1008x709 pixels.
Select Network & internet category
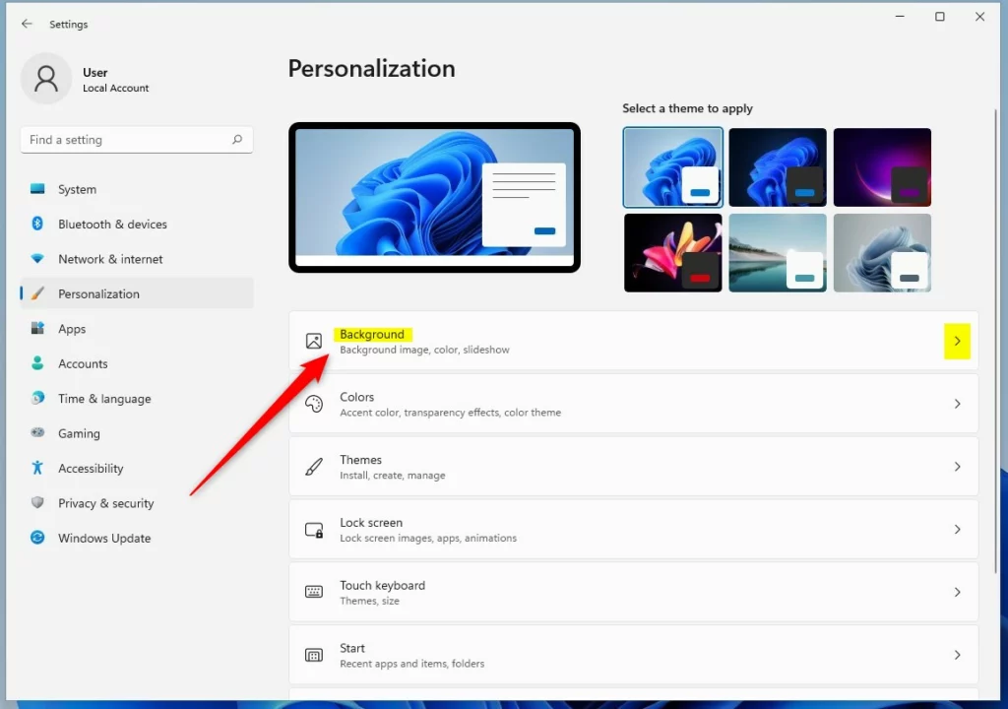[x=137, y=259]
